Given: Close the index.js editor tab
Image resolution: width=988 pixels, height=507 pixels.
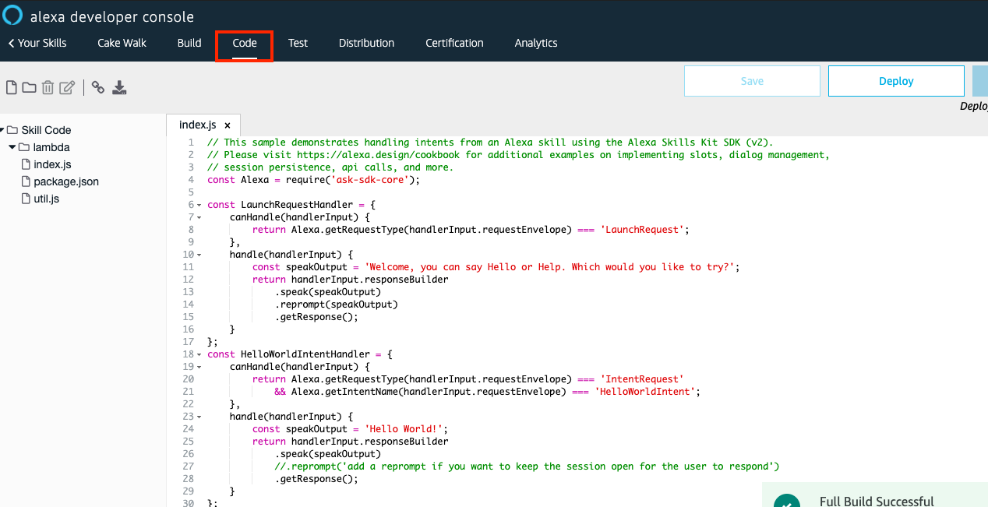Looking at the screenshot, I should click(227, 124).
